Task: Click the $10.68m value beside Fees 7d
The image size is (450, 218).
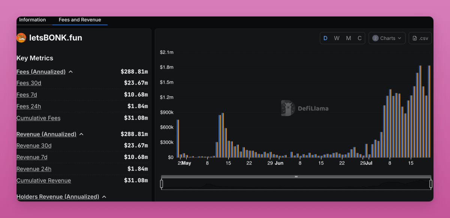Action: (x=136, y=95)
